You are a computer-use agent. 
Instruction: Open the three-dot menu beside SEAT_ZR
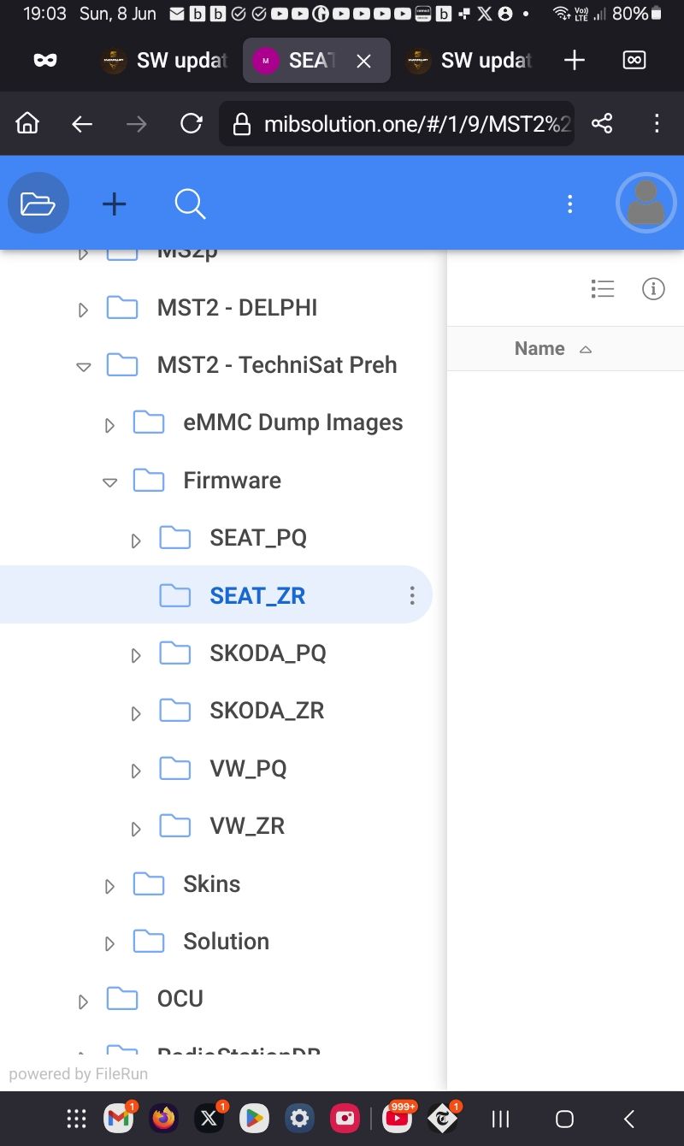click(x=412, y=595)
